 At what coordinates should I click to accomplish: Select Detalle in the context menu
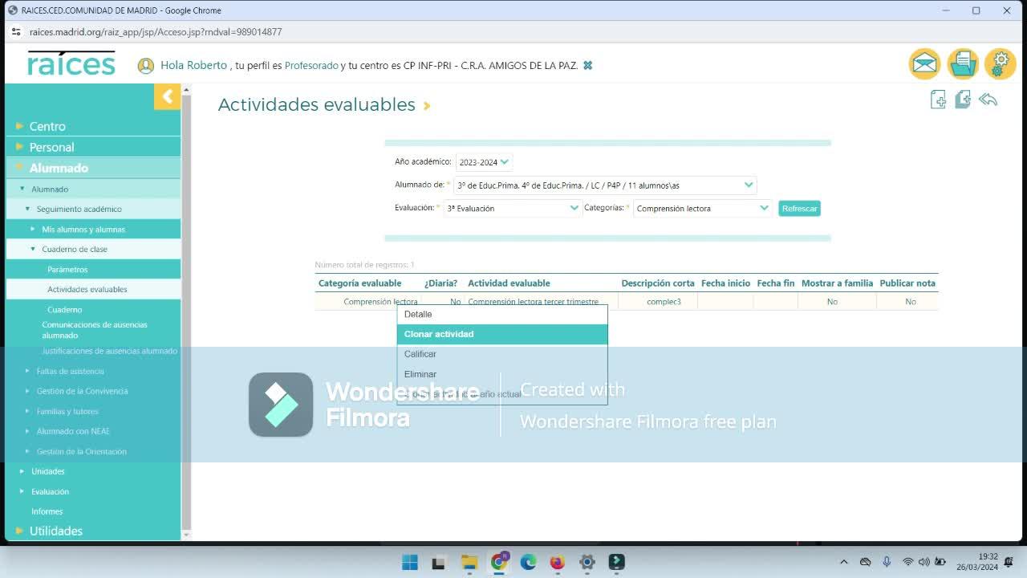(502, 314)
